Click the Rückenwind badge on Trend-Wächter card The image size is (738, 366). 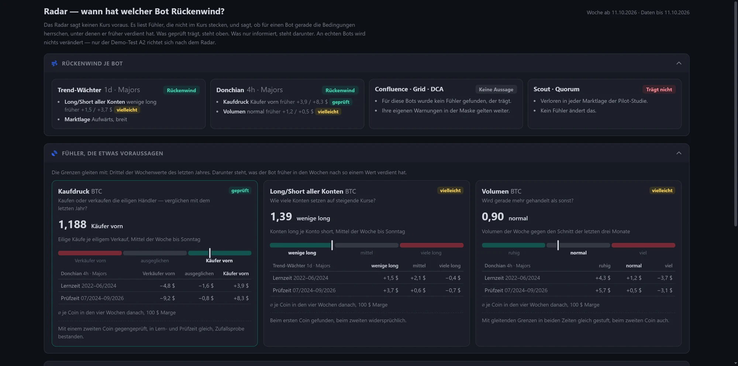tap(181, 90)
